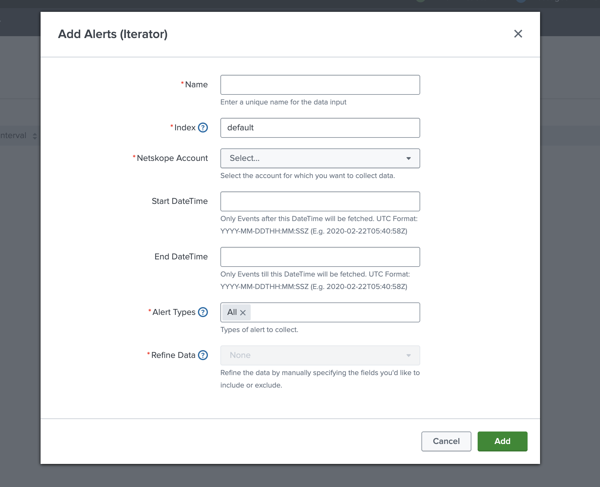Click 'Enter a unique name for the data input' text
This screenshot has width=600, height=487.
pyautogui.click(x=283, y=102)
